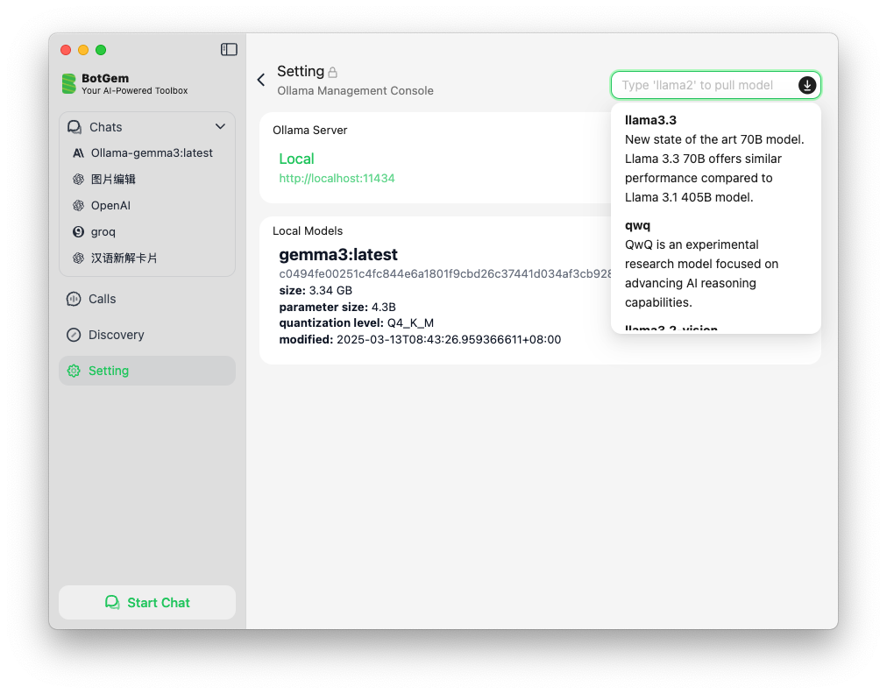Click the Start Chat button

point(147,602)
